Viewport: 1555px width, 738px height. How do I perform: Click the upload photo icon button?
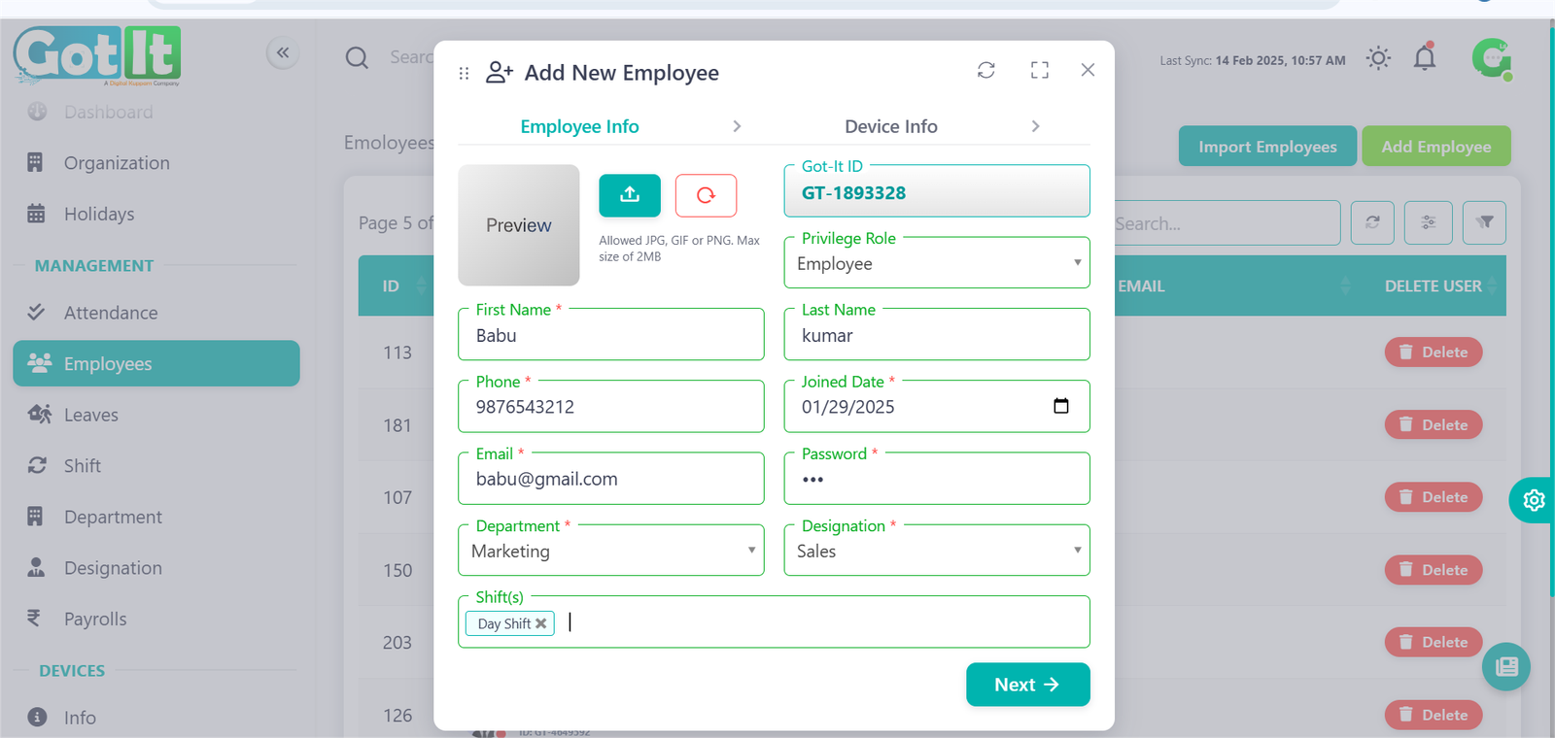[629, 195]
